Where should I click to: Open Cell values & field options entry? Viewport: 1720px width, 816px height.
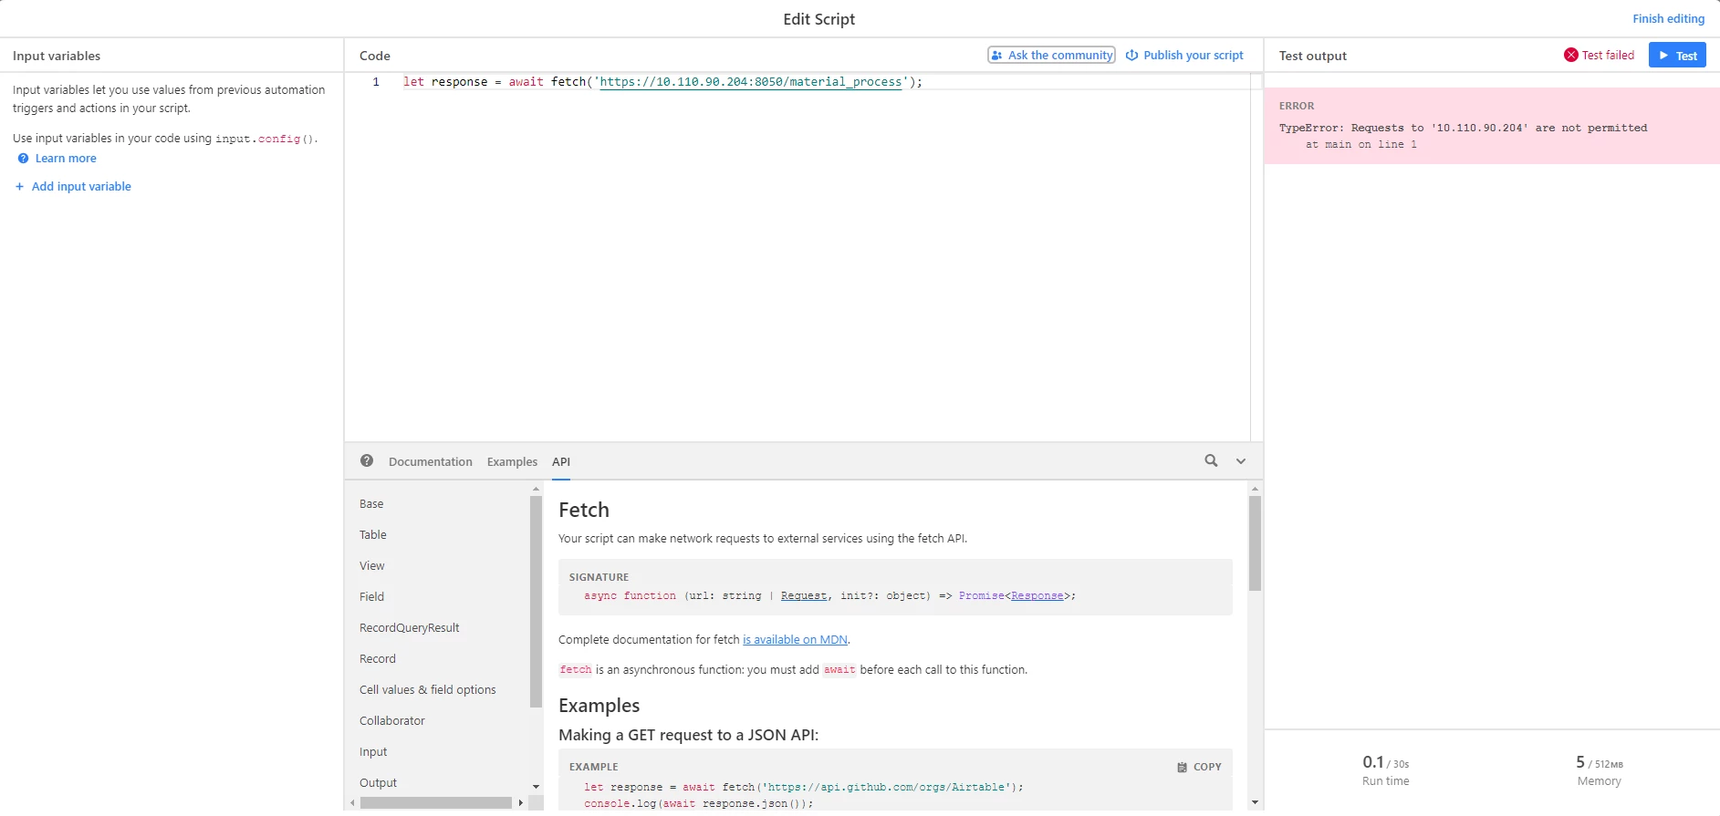(x=428, y=690)
